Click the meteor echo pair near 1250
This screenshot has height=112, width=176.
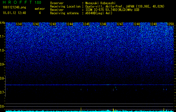click(165, 90)
